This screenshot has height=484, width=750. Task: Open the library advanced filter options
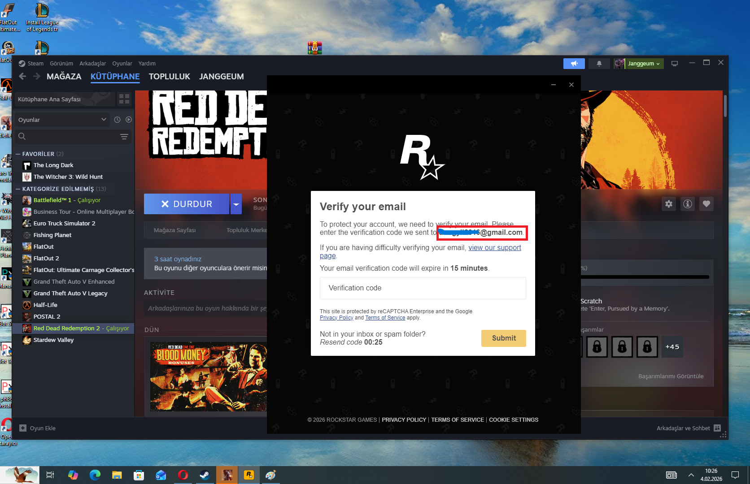click(124, 136)
